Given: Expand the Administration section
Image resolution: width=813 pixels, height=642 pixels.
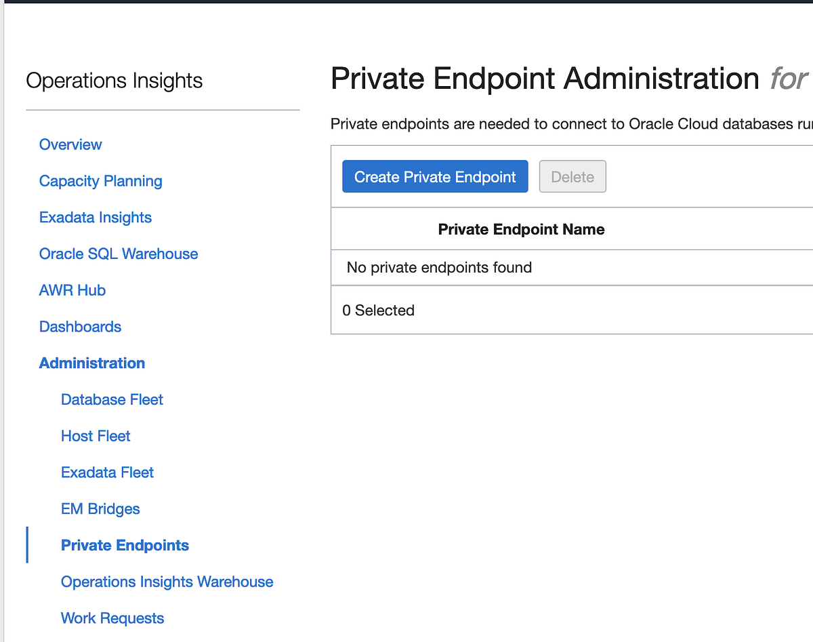Looking at the screenshot, I should [91, 363].
